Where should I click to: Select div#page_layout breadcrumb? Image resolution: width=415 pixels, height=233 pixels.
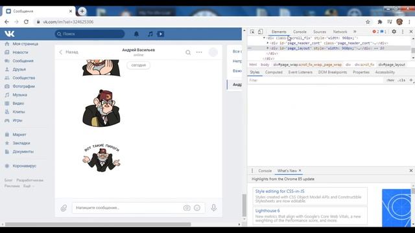coord(392,65)
